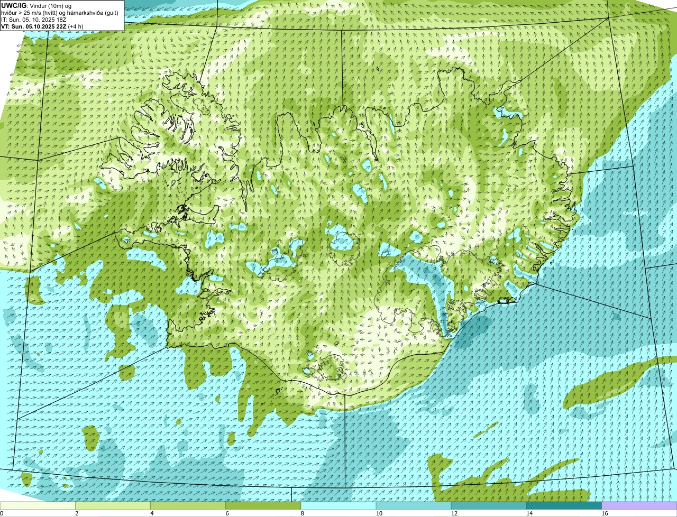677x517 pixels.
Task: Click the light green 2–4 m/s legend swatch
Action: [113, 506]
